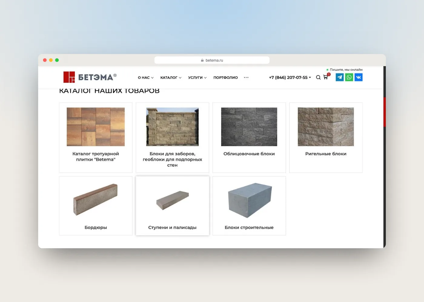Click the curb stone thumbnail image
This screenshot has width=424, height=302.
96,200
